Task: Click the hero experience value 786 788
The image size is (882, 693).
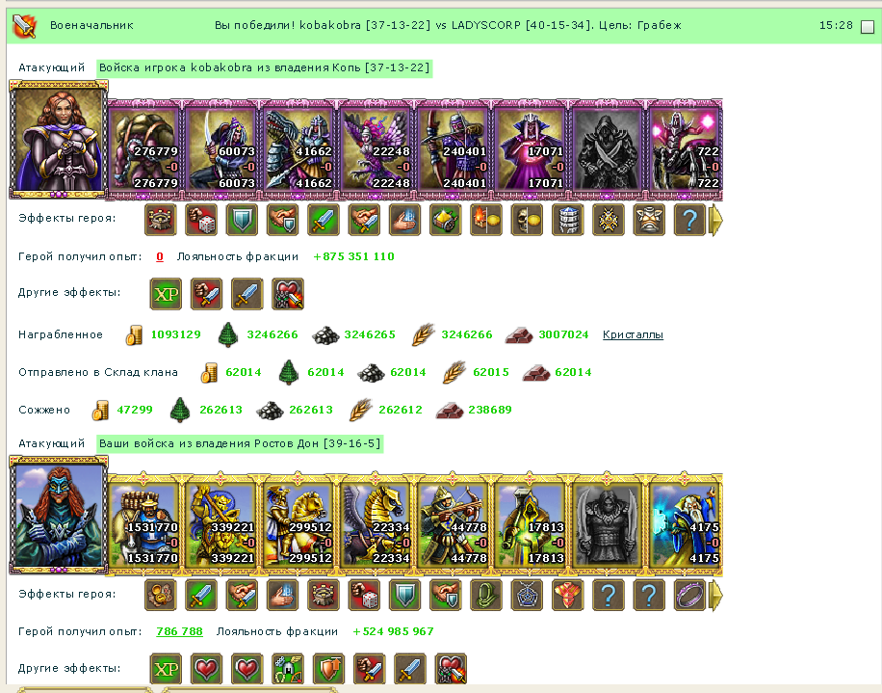Action: tap(179, 631)
